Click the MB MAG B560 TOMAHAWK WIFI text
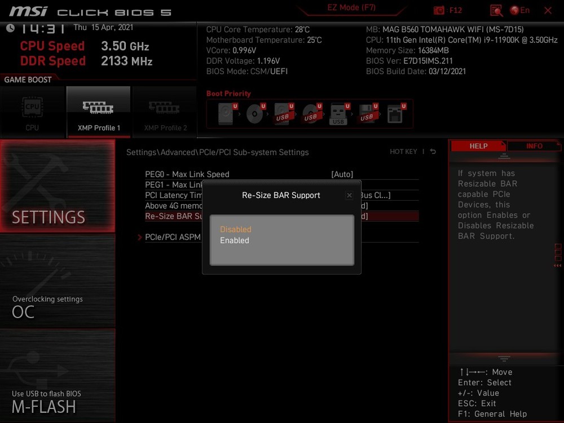Viewport: 564px width, 423px height. click(x=444, y=29)
